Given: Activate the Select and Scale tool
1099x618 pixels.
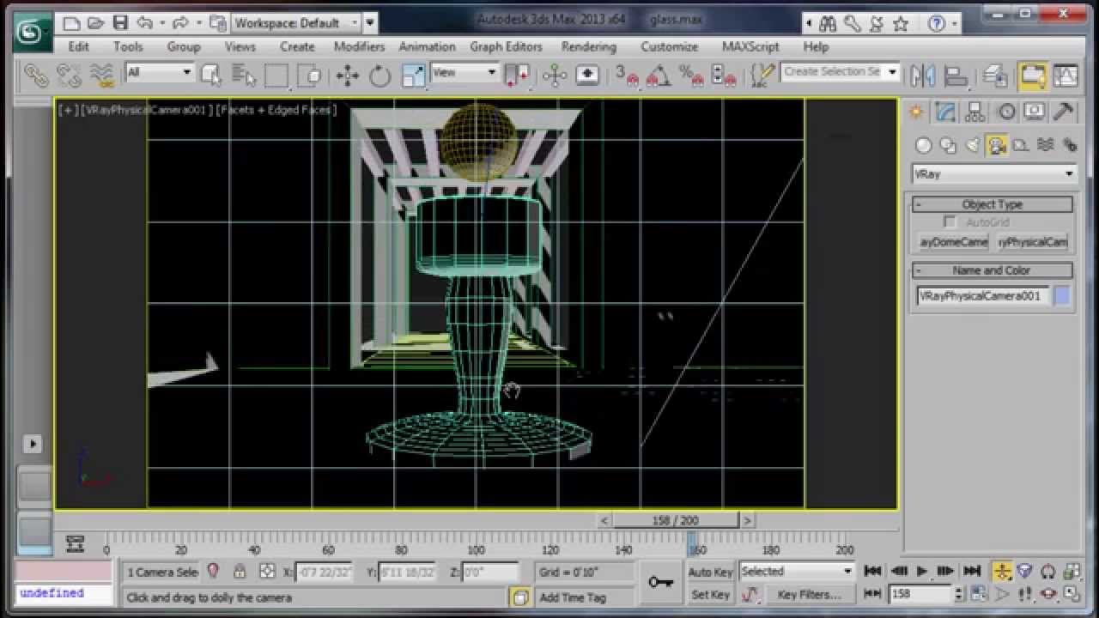Looking at the screenshot, I should (x=414, y=76).
